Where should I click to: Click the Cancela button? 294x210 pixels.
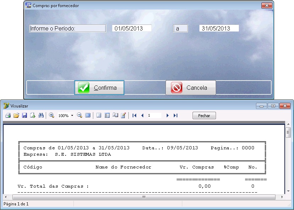(x=190, y=88)
